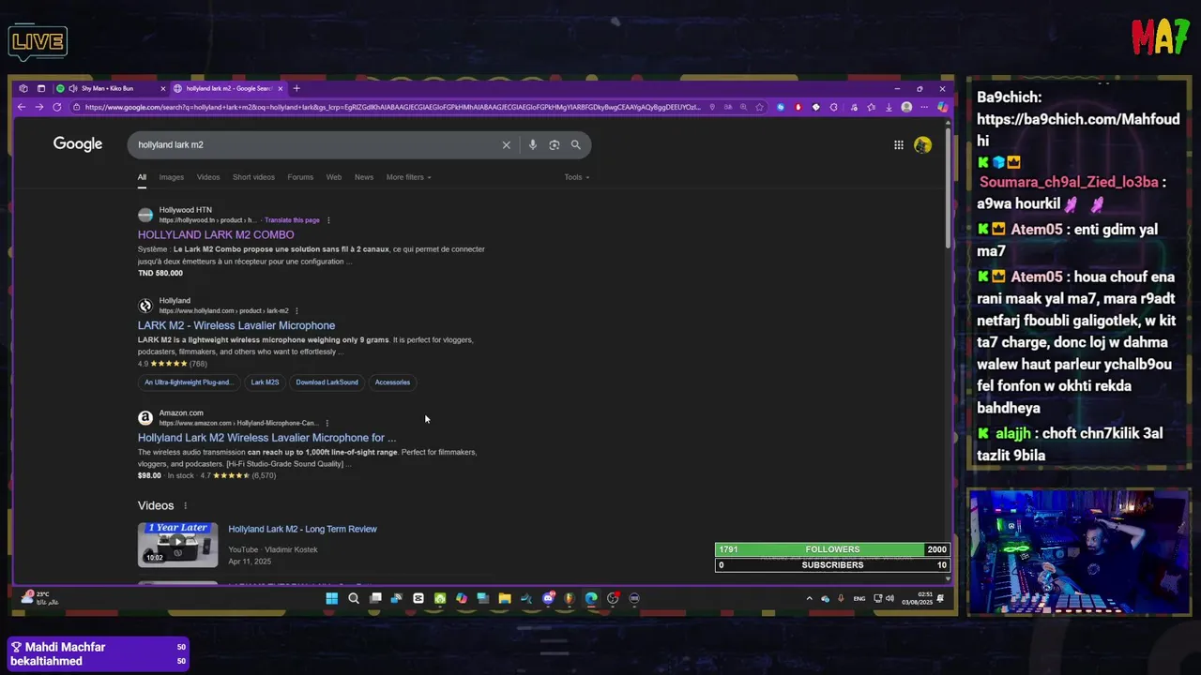Click the ba9chich.com link in chat
Image resolution: width=1201 pixels, height=675 pixels.
coord(1078,130)
